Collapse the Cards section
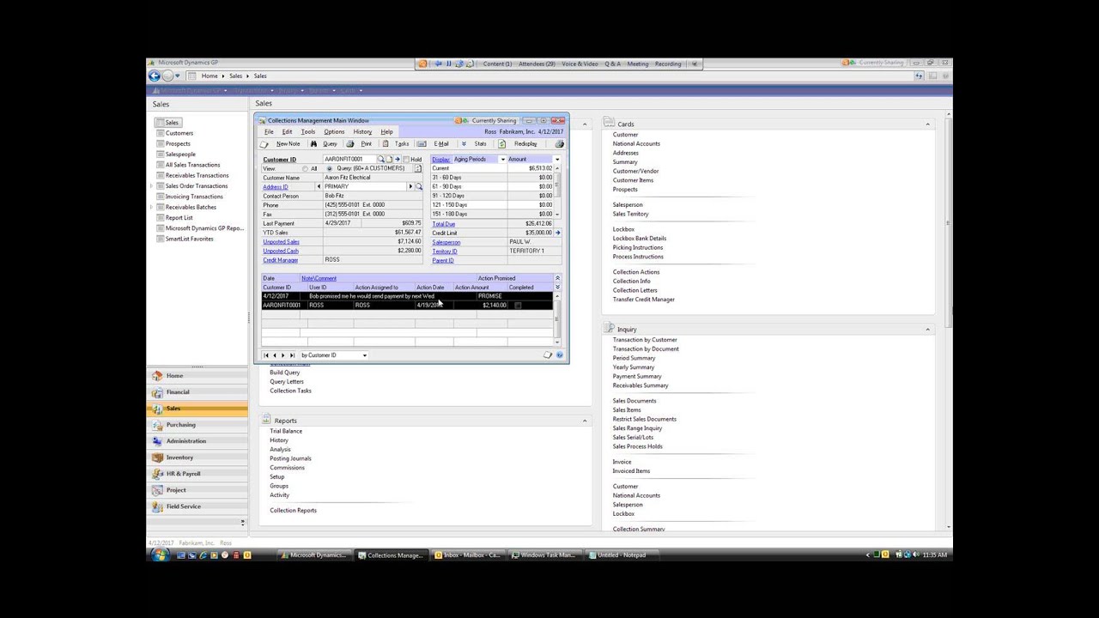The width and height of the screenshot is (1099, 618). (927, 124)
